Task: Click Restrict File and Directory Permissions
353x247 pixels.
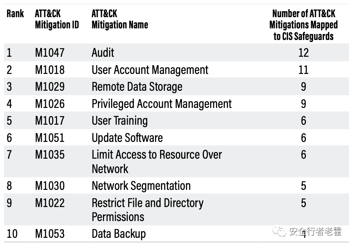Action: (x=147, y=210)
